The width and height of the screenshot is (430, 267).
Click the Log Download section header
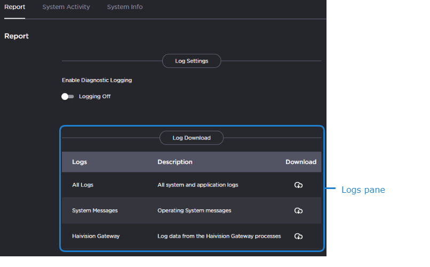192,138
